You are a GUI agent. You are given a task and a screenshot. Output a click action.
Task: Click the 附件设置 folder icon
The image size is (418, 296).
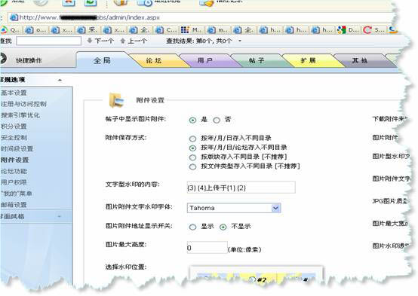[117, 100]
